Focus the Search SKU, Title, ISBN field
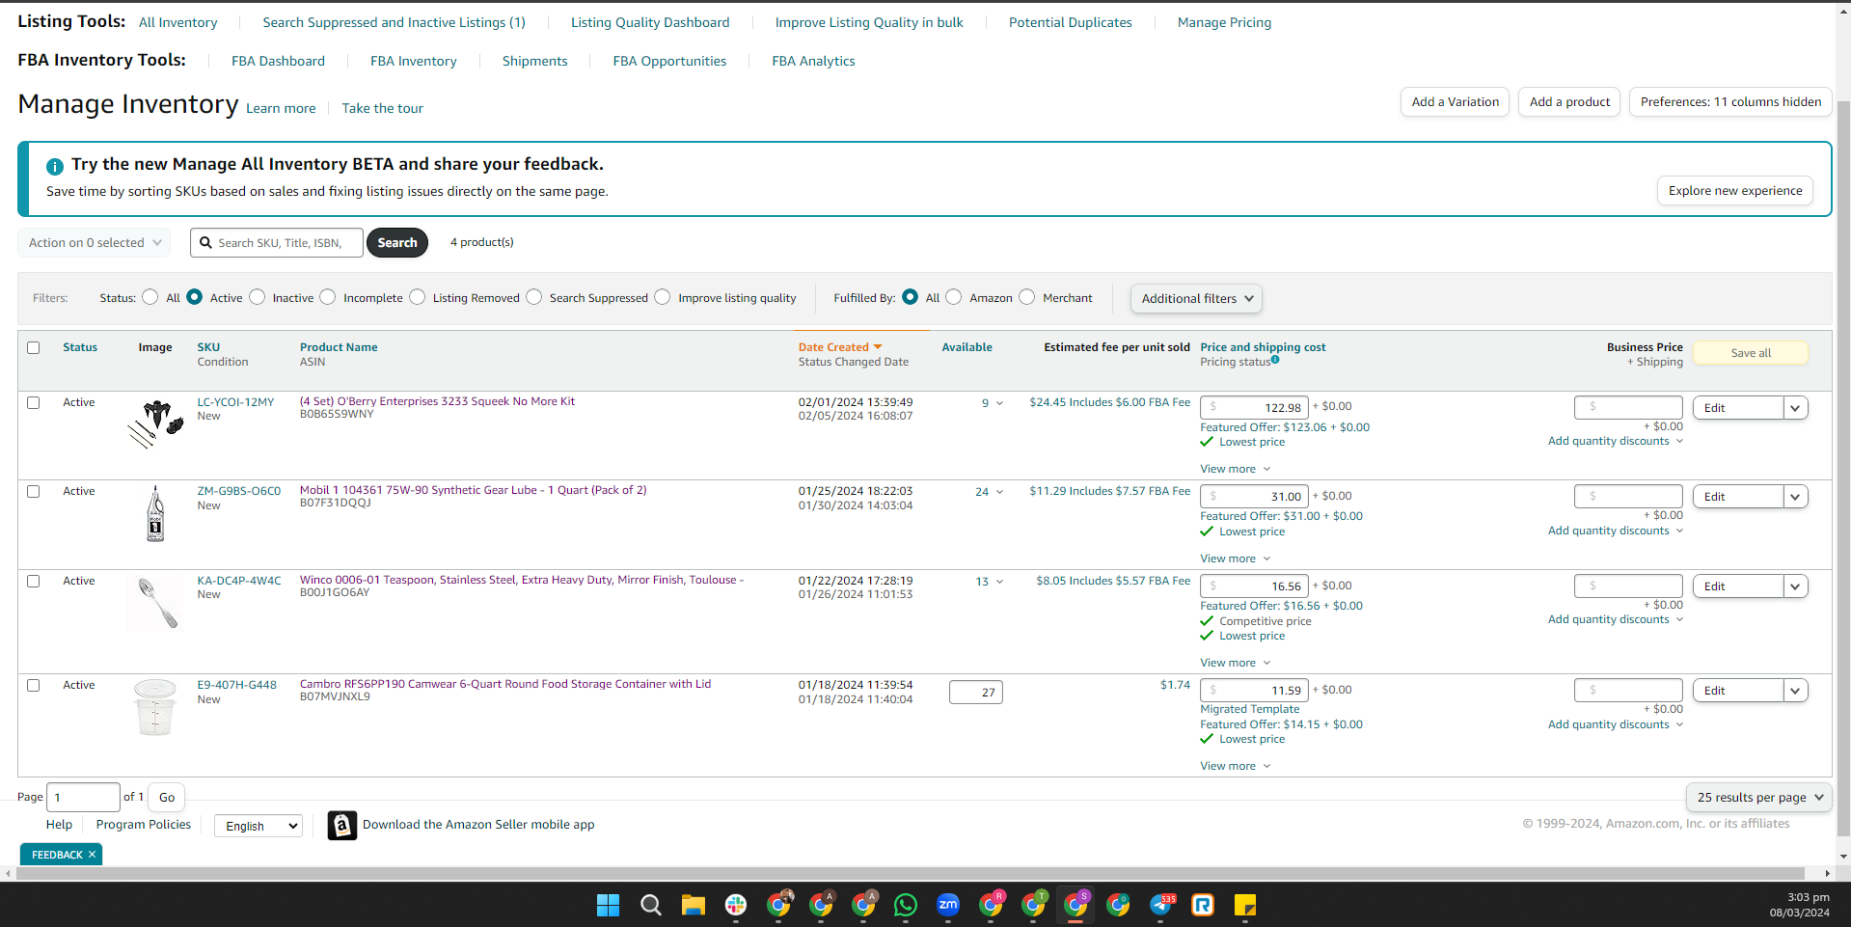This screenshot has height=927, width=1851. pos(277,243)
